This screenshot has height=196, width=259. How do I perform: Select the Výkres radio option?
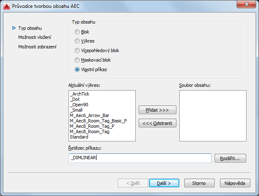point(77,41)
